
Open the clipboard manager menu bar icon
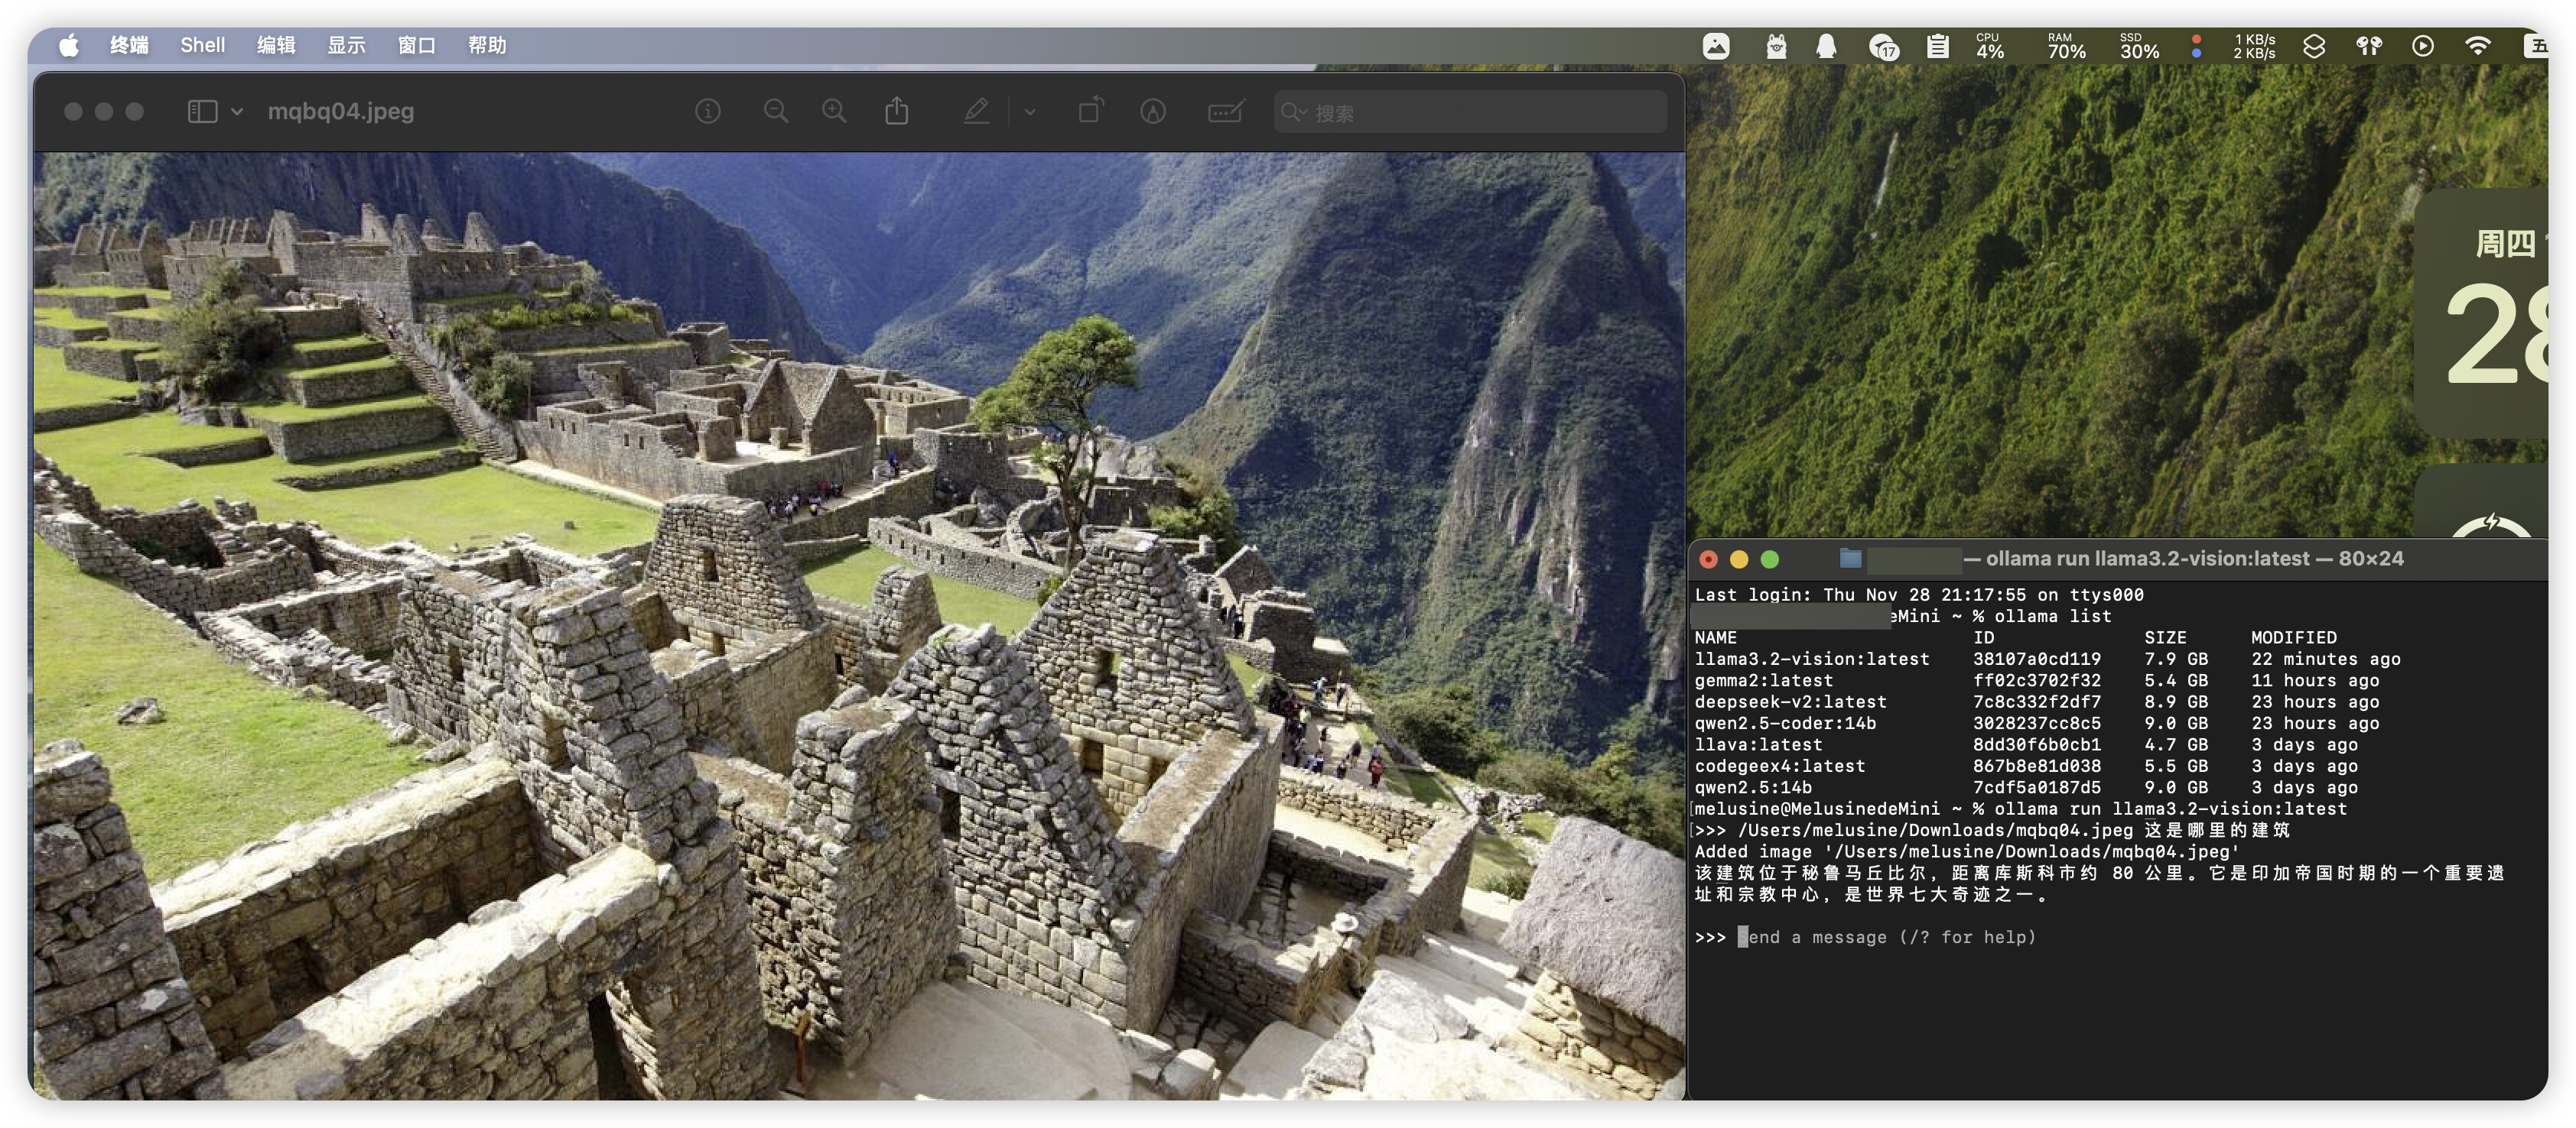1938,46
